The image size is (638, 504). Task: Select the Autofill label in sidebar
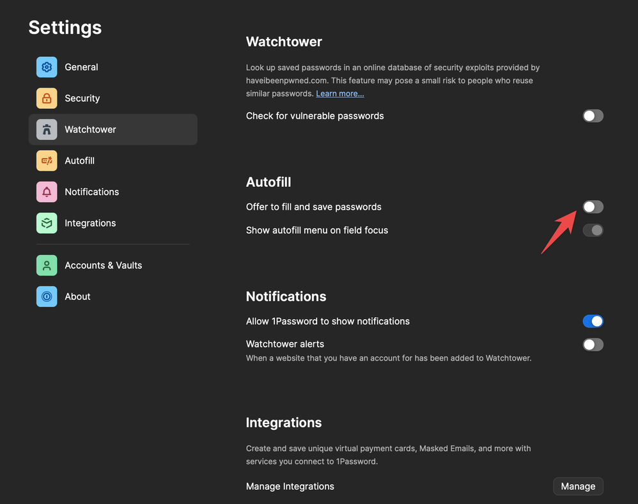point(80,161)
